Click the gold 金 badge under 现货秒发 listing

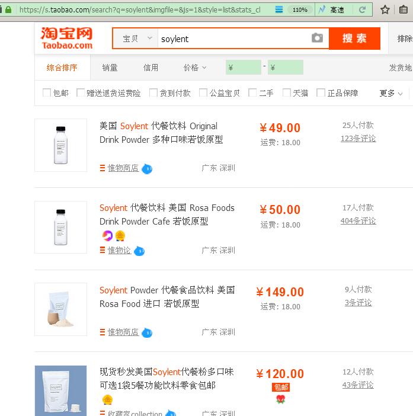click(x=107, y=399)
